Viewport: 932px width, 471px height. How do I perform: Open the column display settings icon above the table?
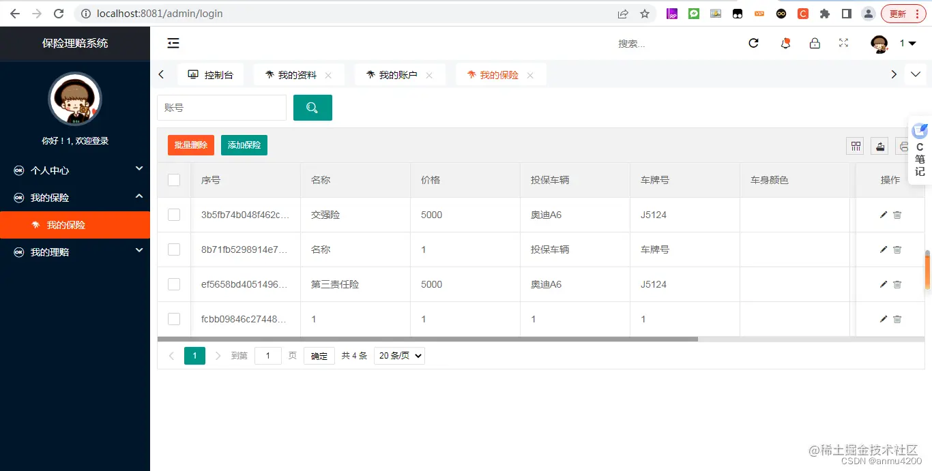[855, 146]
